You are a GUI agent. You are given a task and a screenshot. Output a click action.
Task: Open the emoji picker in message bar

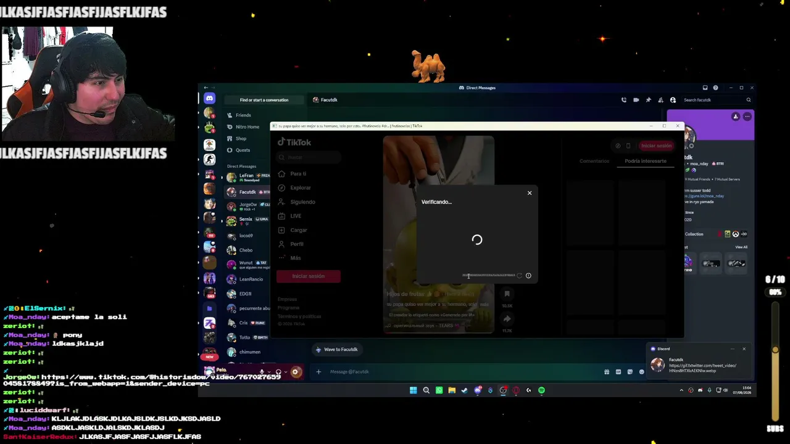[642, 372]
